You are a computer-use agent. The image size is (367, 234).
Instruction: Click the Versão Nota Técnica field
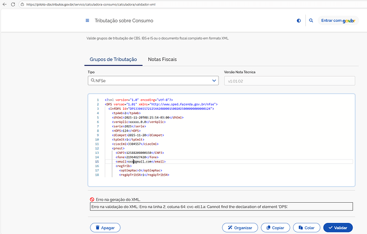tap(289, 81)
